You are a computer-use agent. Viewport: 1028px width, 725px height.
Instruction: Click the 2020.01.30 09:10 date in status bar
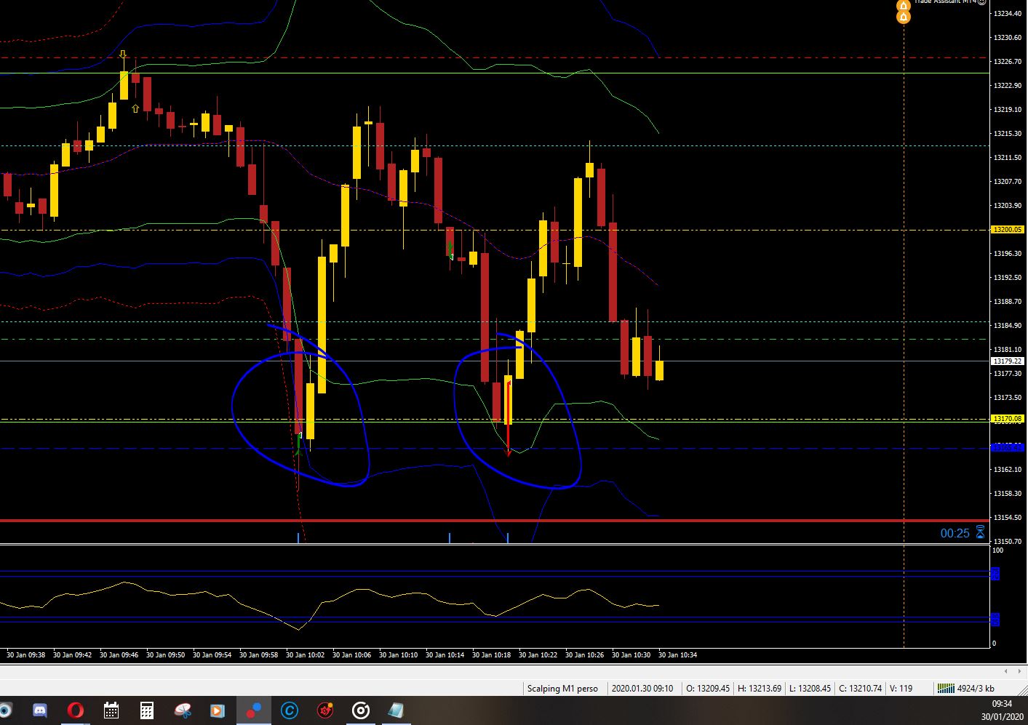click(642, 688)
